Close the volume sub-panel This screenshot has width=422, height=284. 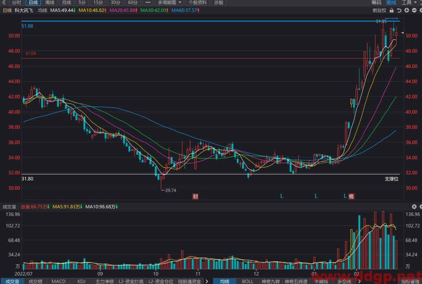click(414, 207)
